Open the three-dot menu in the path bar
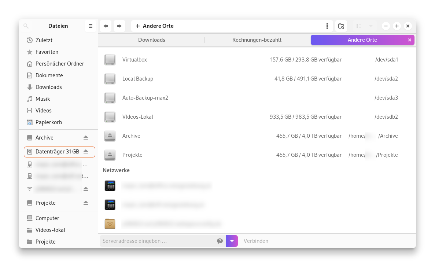This screenshot has height=267, width=435. (327, 26)
